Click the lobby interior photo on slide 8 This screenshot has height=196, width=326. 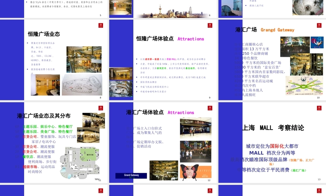(x=45, y=85)
